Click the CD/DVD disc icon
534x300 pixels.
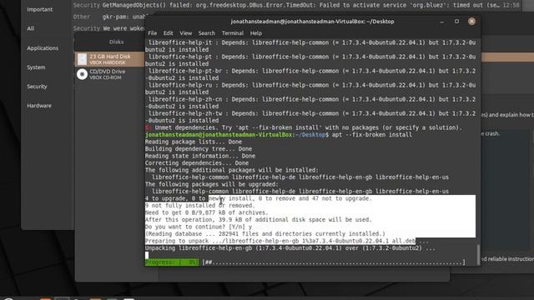(x=82, y=74)
